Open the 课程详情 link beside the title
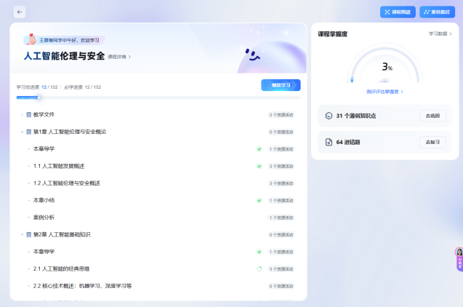The image size is (463, 307). click(x=119, y=57)
